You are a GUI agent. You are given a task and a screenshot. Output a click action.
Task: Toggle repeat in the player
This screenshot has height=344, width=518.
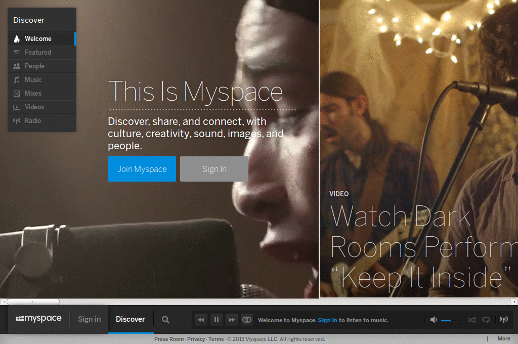pos(486,320)
